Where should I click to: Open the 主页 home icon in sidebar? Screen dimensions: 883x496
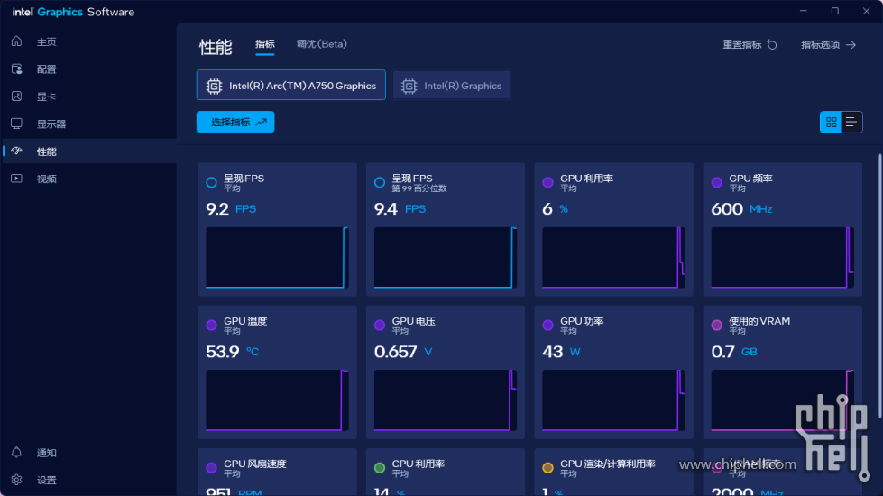pos(17,41)
